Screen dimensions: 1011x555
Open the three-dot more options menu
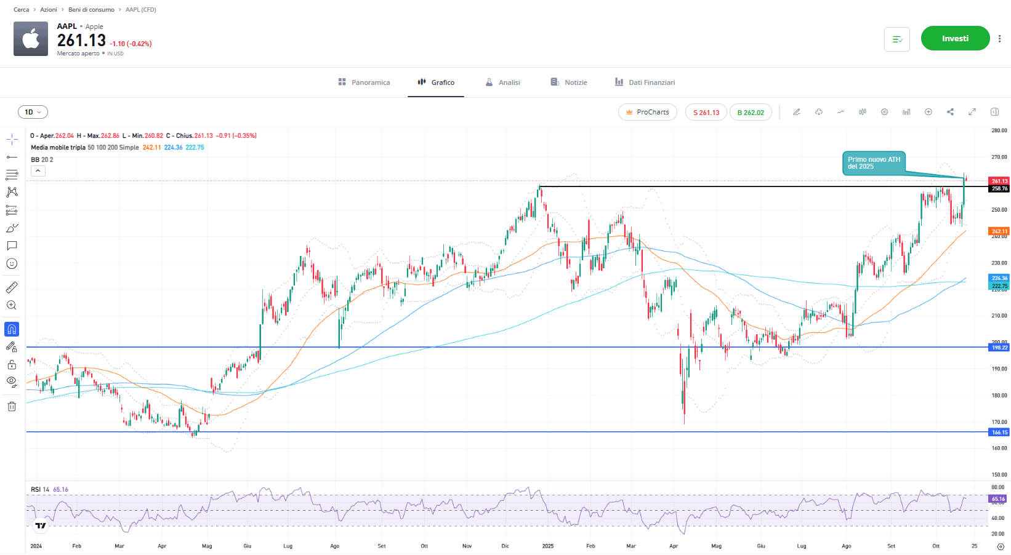click(999, 39)
